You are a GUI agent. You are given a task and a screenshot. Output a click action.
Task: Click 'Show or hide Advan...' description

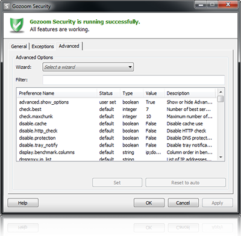189,102
